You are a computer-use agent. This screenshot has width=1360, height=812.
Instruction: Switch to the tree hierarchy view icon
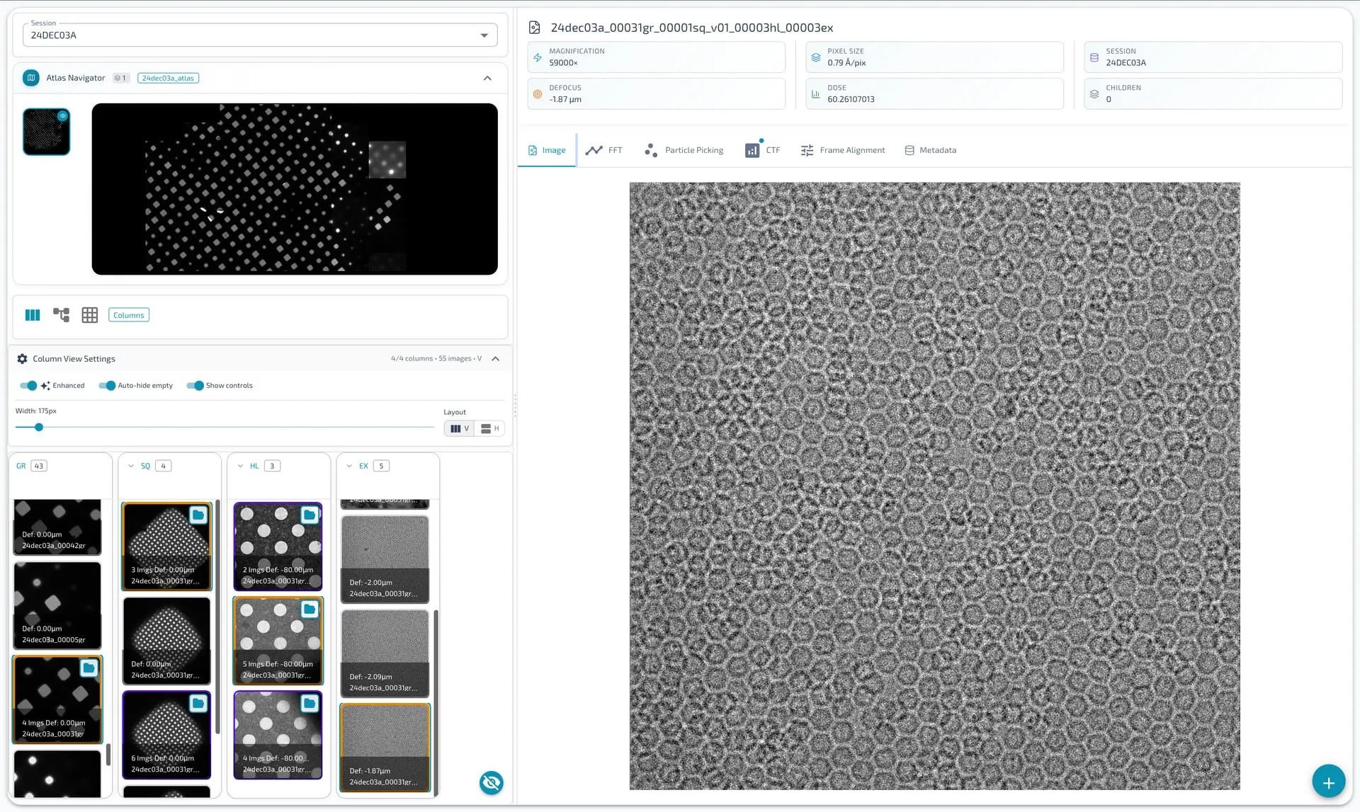click(62, 315)
